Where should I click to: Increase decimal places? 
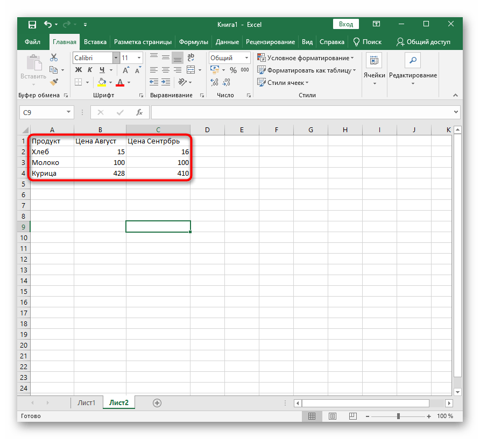(x=214, y=82)
